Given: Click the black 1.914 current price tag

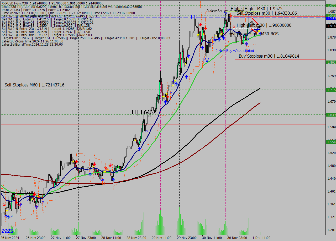Looking at the screenshot, I should click(331, 26).
